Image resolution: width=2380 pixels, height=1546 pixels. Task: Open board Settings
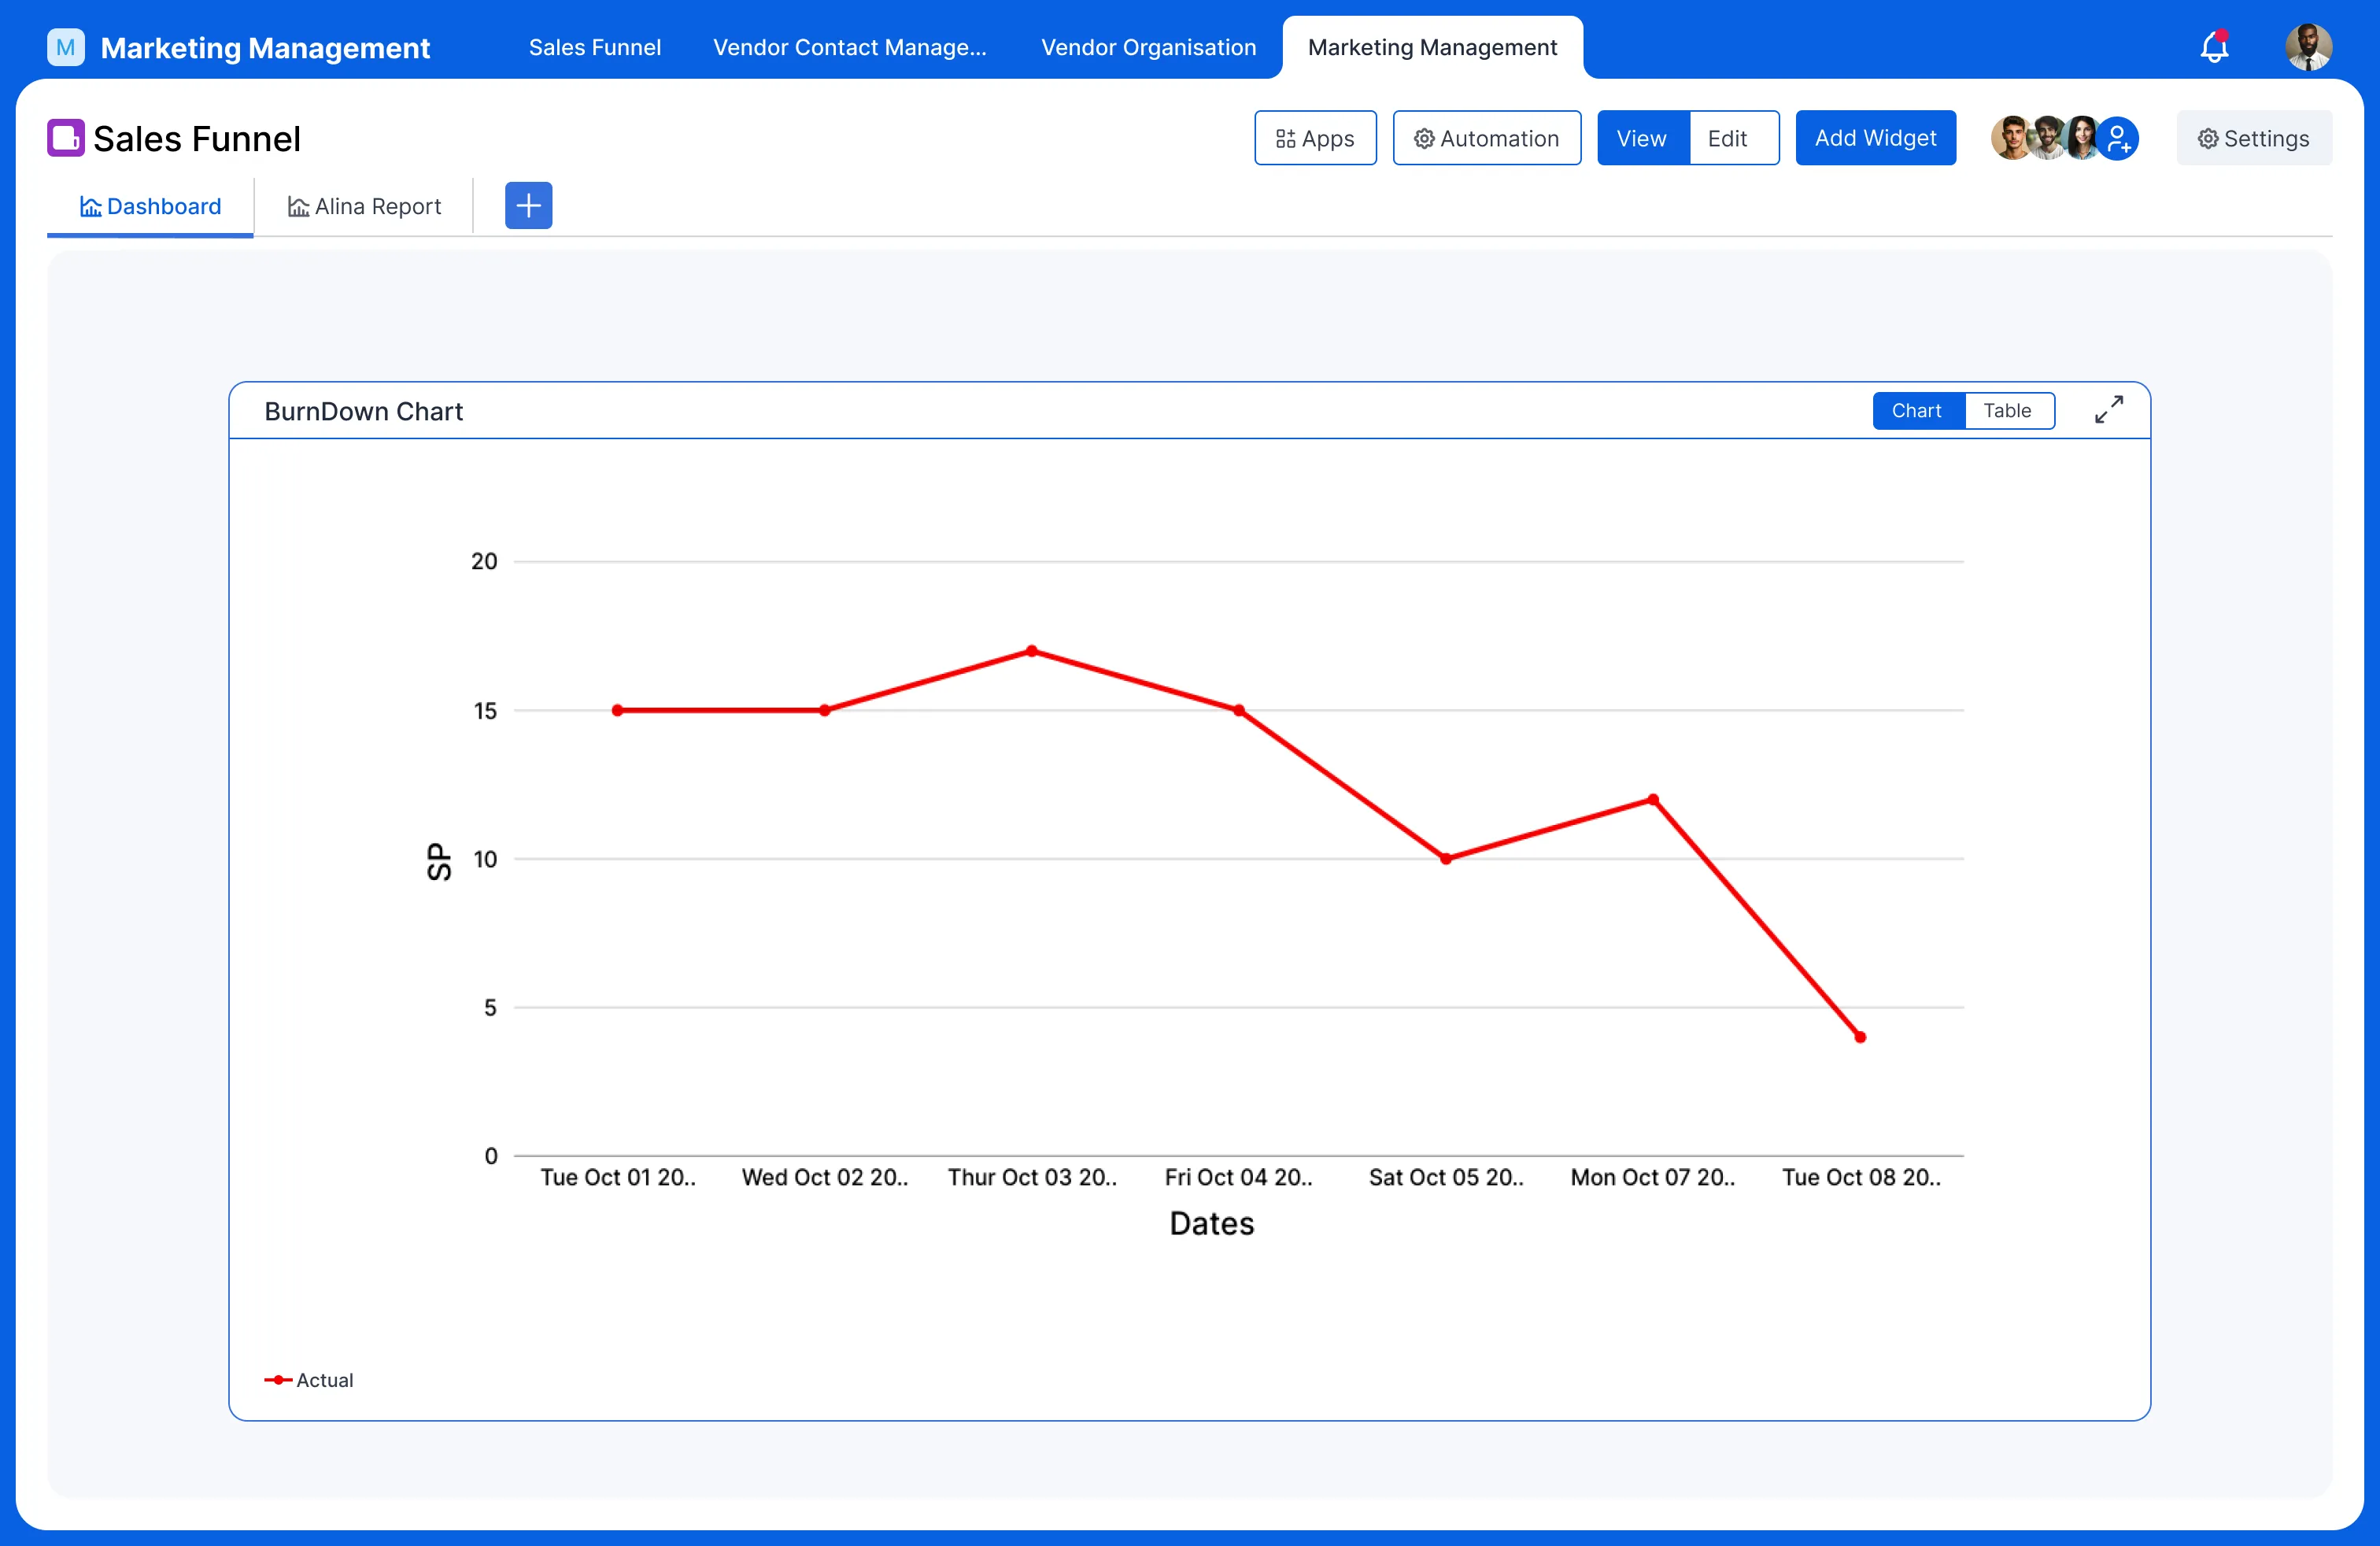tap(2254, 138)
